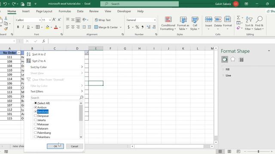Image resolution: width=275 pixels, height=154 pixels.
Task: Click the Insert Function fx icon
Action: pos(43,41)
